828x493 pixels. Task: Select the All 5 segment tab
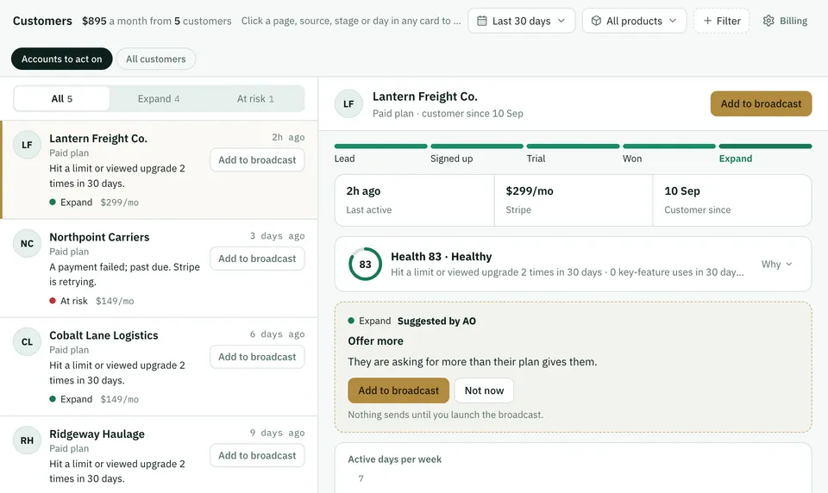click(x=62, y=99)
